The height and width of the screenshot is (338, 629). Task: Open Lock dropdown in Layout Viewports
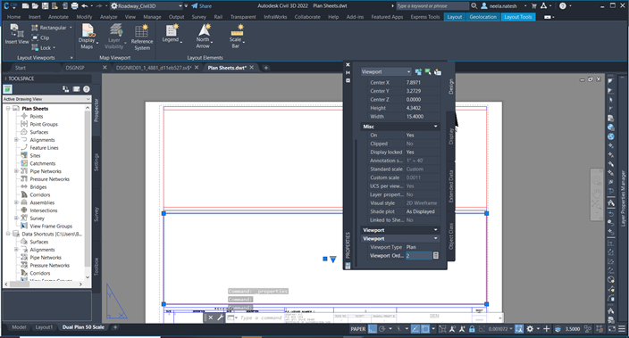point(55,47)
